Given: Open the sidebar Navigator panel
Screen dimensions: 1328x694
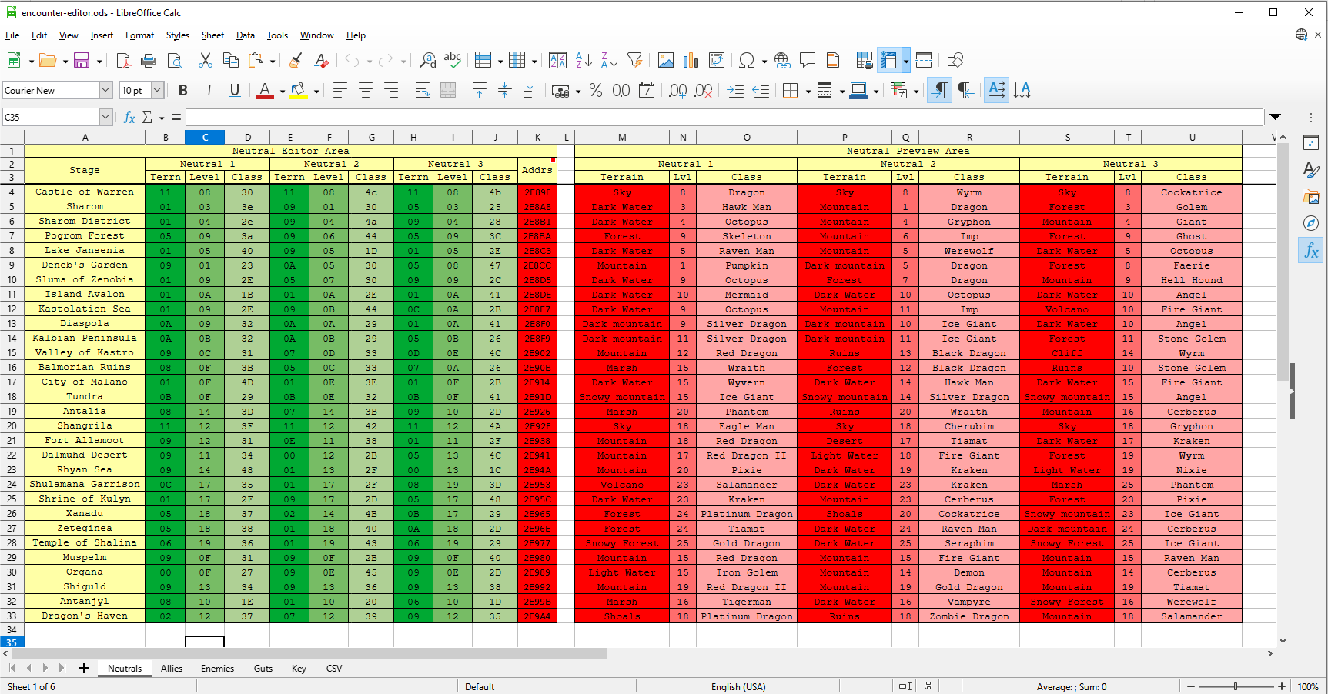Looking at the screenshot, I should (1311, 223).
